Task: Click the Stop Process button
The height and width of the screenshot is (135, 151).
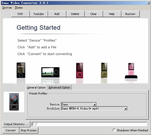Action: pos(29,130)
